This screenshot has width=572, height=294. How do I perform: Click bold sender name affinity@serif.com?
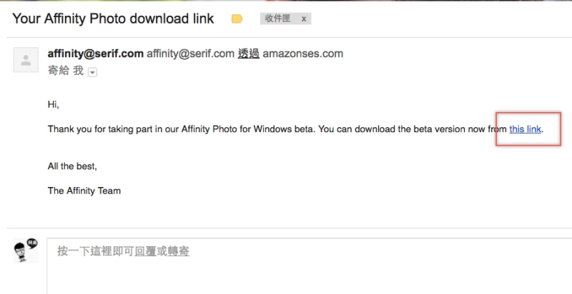coord(95,54)
